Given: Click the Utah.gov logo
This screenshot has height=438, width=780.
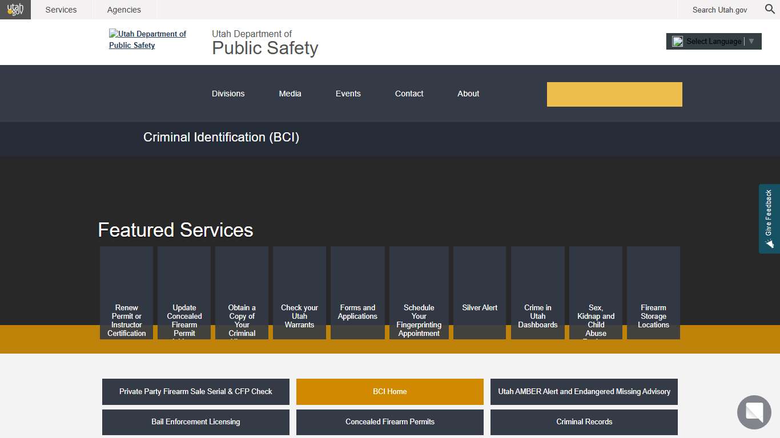Looking at the screenshot, I should (x=15, y=10).
